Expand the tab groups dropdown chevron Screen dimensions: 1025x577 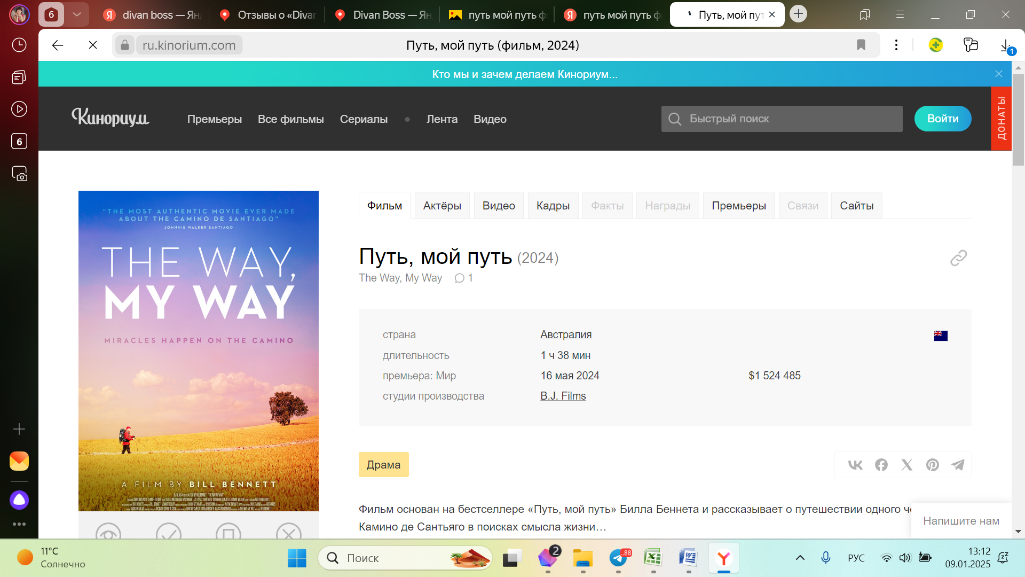[77, 14]
